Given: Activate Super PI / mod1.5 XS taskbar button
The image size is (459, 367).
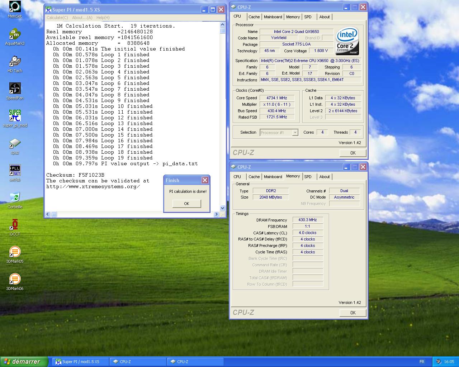Looking at the screenshot, I should click(x=80, y=362).
